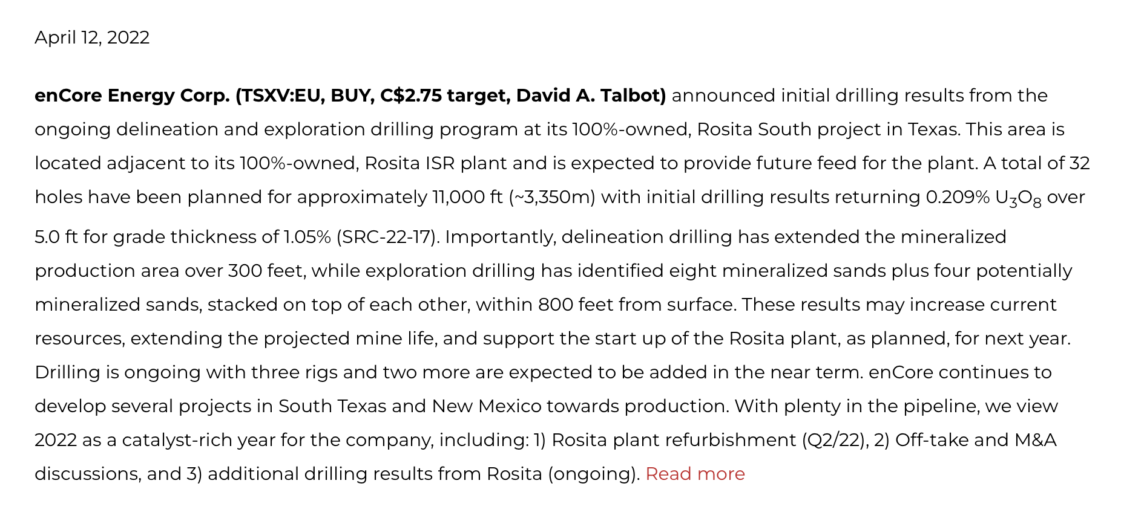Click South Texas and New Mexico text
This screenshot has width=1121, height=521.
coord(410,406)
